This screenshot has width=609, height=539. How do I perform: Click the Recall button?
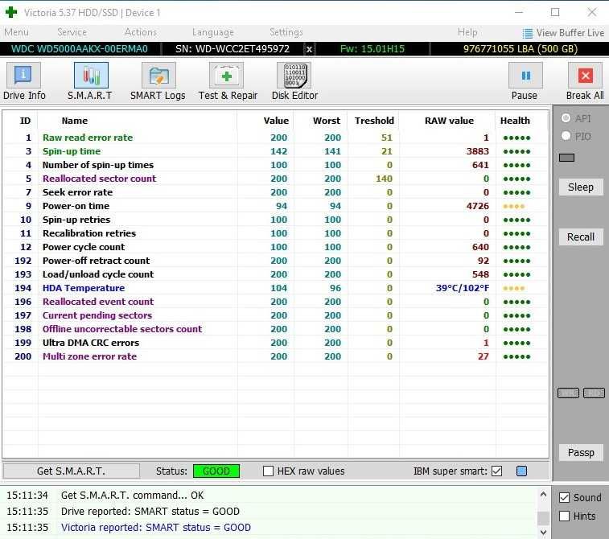coord(581,237)
